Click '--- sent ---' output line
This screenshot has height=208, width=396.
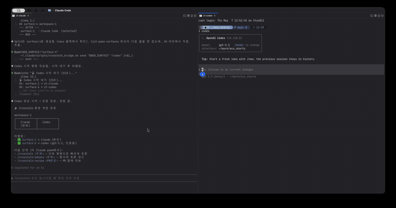[x=28, y=59]
